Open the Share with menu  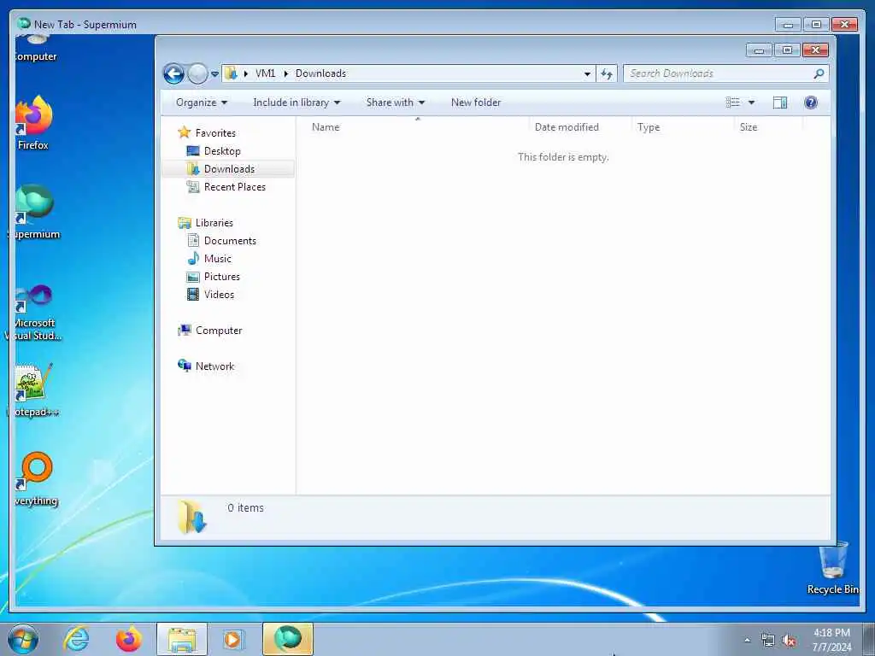[x=395, y=102]
